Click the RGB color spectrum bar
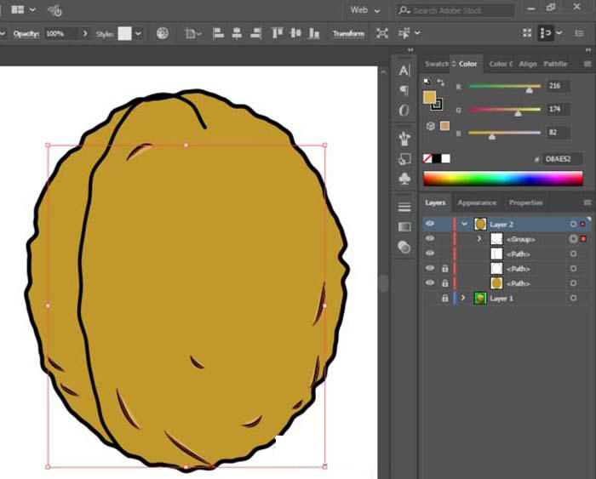Viewport: 596px width, 479px height. point(502,178)
